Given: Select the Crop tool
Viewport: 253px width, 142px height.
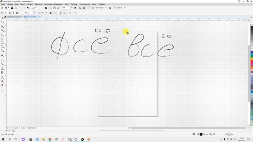Looking at the screenshot, I should pyautogui.click(x=2, y=26).
